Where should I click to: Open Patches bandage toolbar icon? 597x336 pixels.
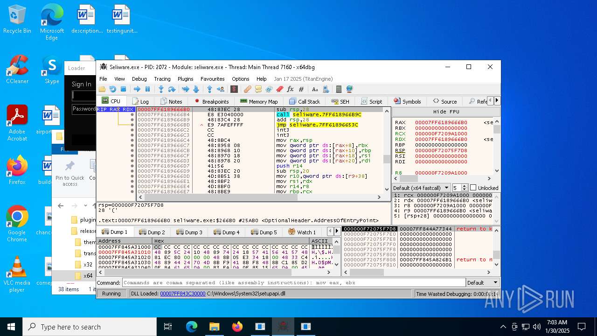pos(247,89)
